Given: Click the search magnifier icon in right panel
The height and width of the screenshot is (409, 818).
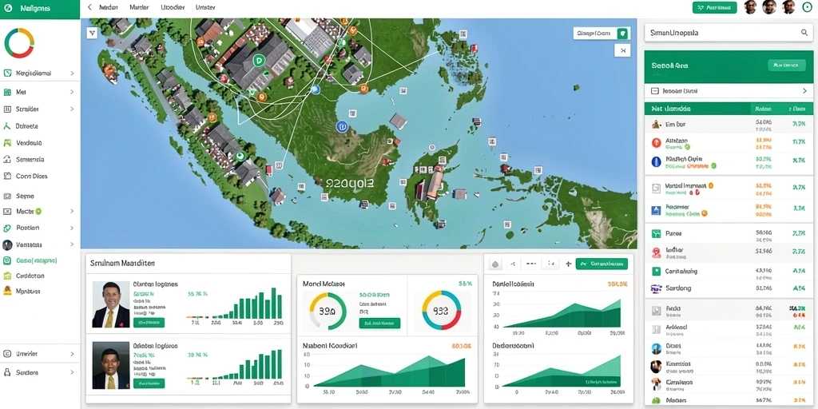Looking at the screenshot, I should point(804,32).
